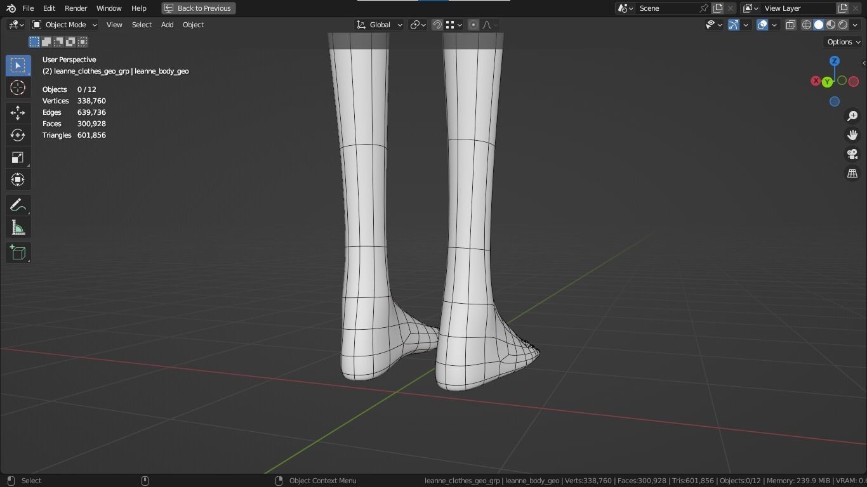Open the object visibility and selectability dropdown
The width and height of the screenshot is (867, 487).
tap(714, 25)
